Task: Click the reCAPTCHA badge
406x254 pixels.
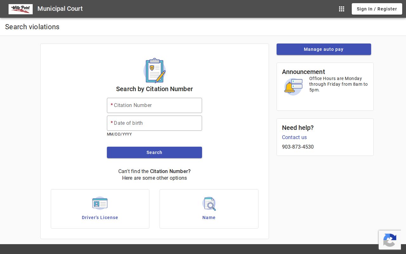Action: (390, 240)
